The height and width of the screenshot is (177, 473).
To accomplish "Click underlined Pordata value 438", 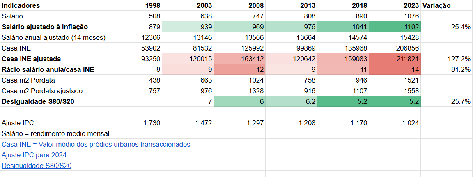I will click(154, 80).
